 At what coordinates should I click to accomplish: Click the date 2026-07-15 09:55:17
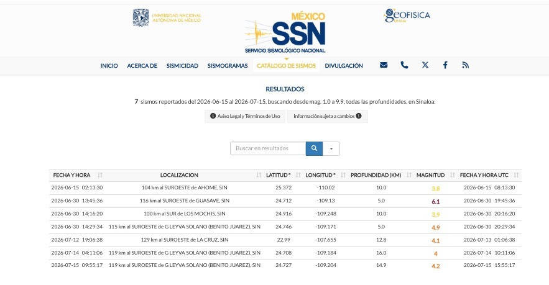[77, 265]
